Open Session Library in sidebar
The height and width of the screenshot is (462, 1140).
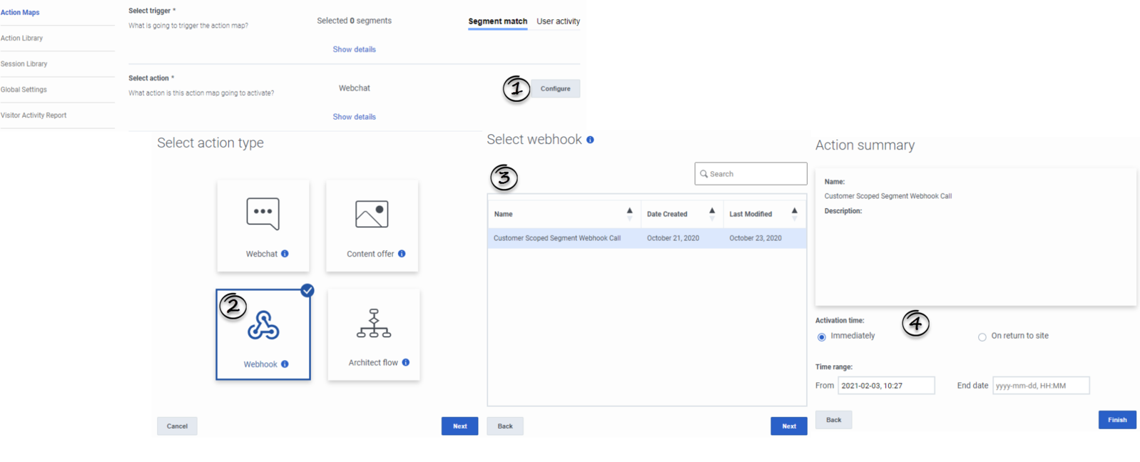point(24,63)
